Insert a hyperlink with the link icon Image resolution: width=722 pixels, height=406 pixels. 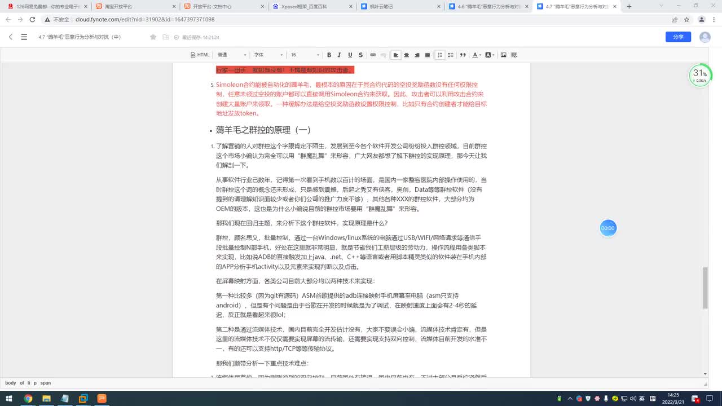pyautogui.click(x=373, y=55)
